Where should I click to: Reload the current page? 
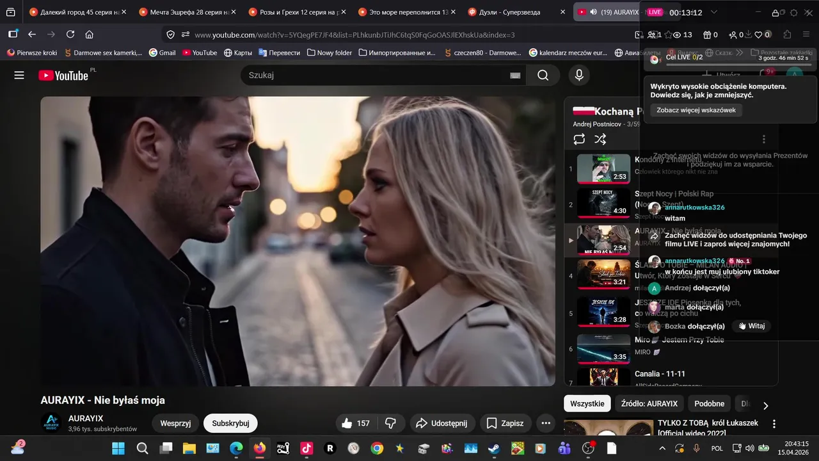pos(70,35)
